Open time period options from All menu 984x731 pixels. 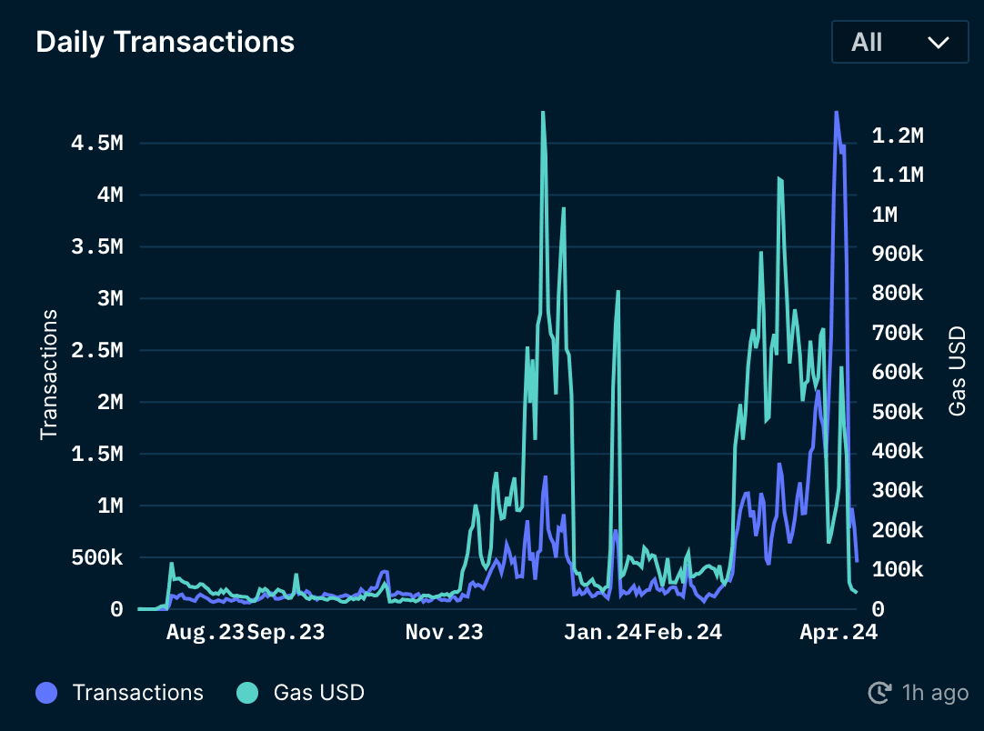(899, 42)
